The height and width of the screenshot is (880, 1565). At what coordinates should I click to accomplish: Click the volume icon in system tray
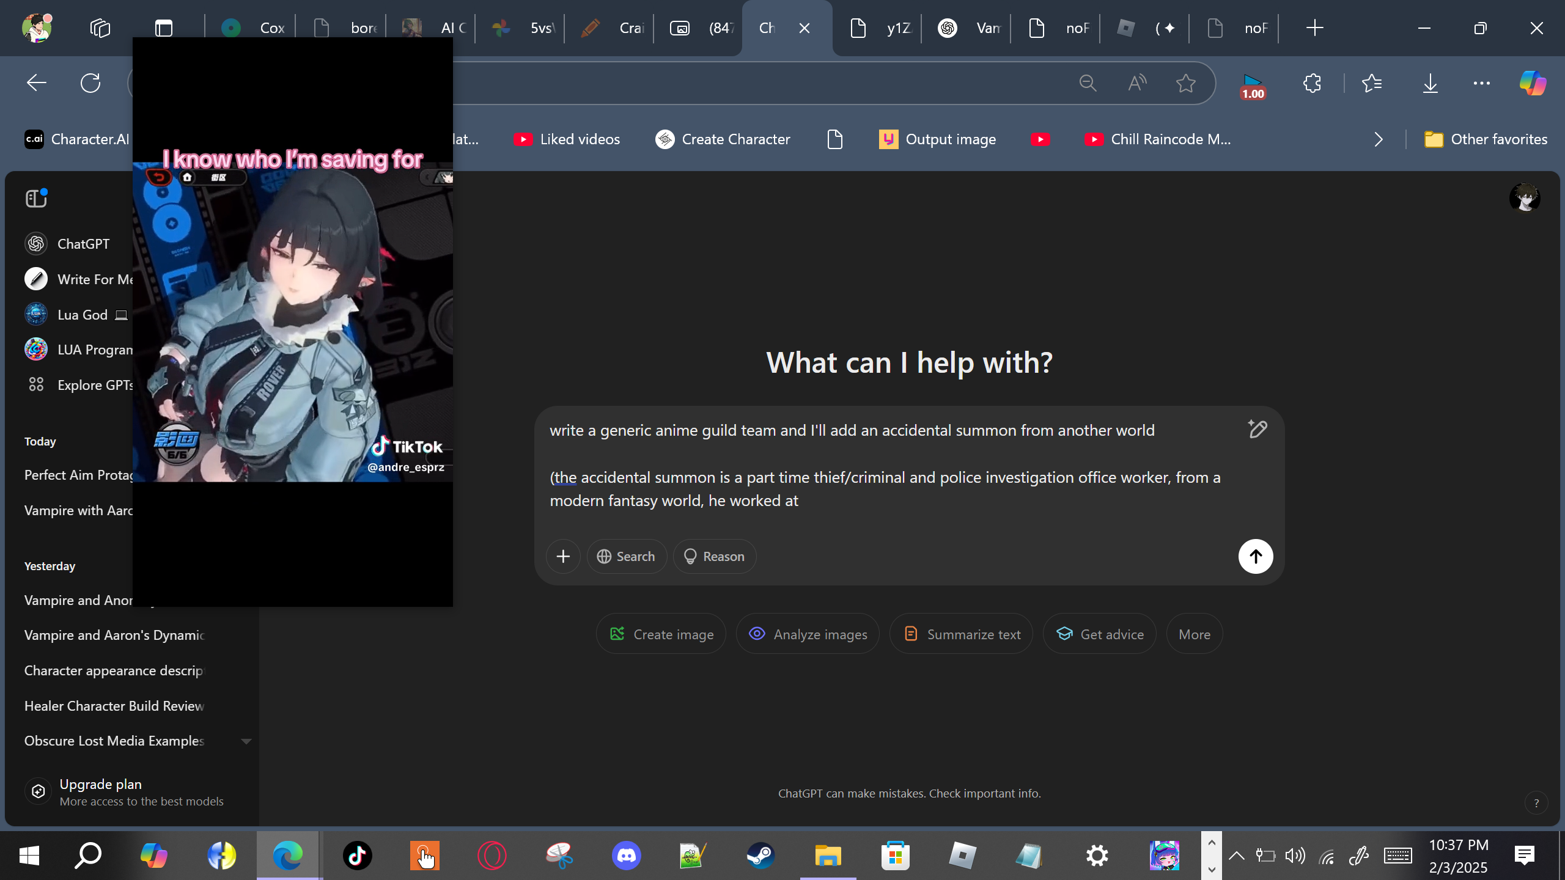tap(1295, 856)
